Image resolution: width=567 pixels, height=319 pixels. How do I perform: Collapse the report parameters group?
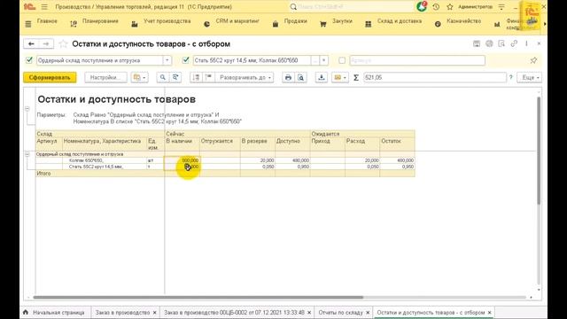click(x=27, y=109)
